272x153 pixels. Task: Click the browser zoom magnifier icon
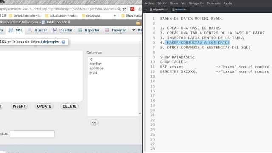119,9
